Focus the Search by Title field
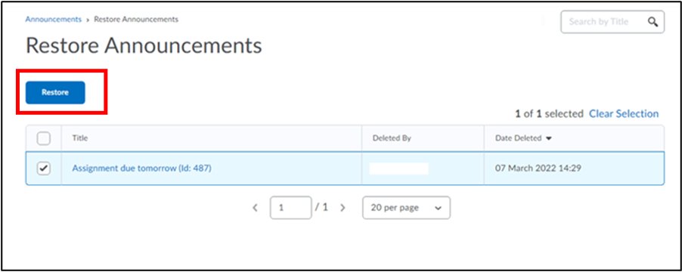 pos(605,22)
